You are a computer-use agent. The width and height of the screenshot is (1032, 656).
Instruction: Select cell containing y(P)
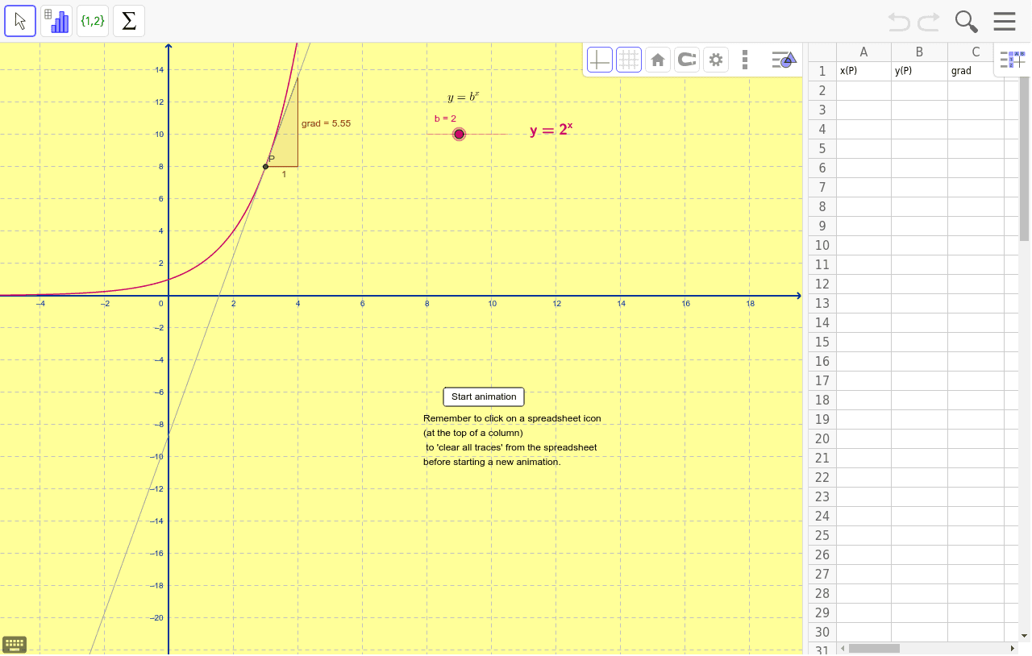(919, 71)
